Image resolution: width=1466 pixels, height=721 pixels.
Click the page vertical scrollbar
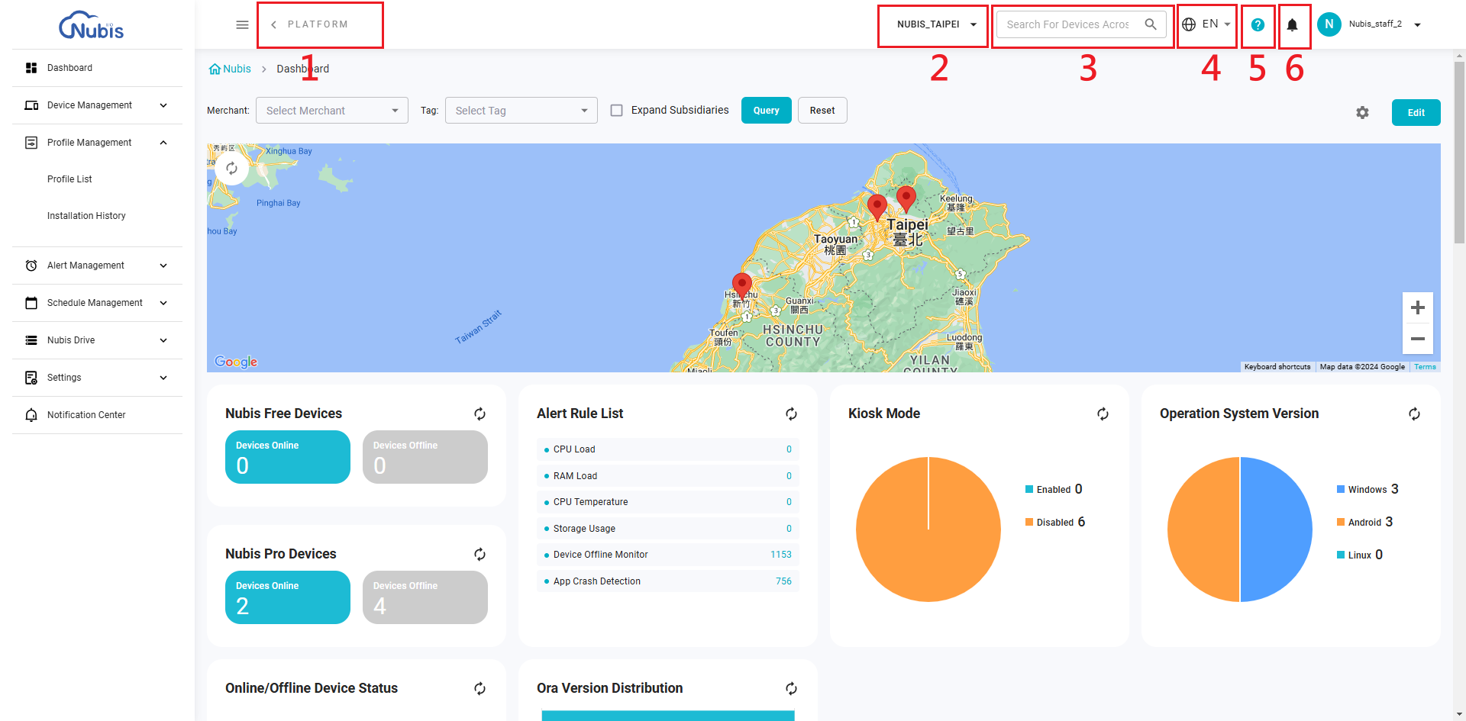(1459, 153)
